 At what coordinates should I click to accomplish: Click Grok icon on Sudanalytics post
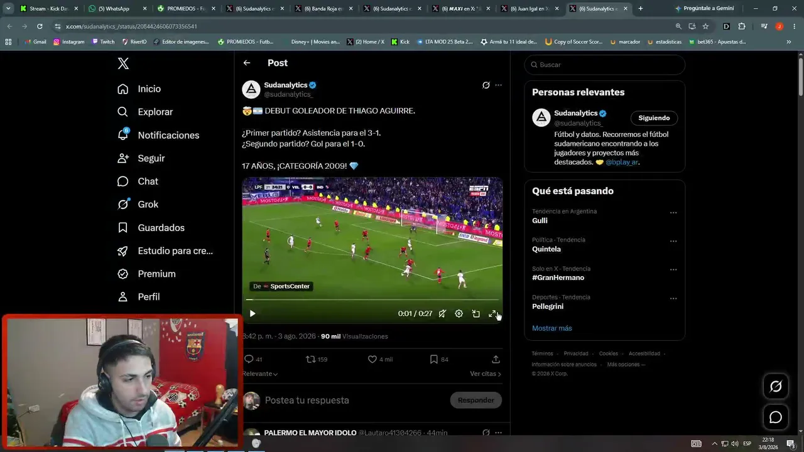coord(486,85)
